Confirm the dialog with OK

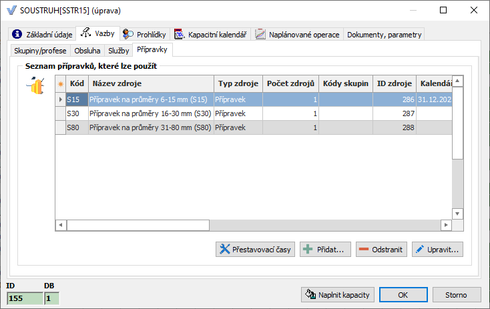(404, 294)
